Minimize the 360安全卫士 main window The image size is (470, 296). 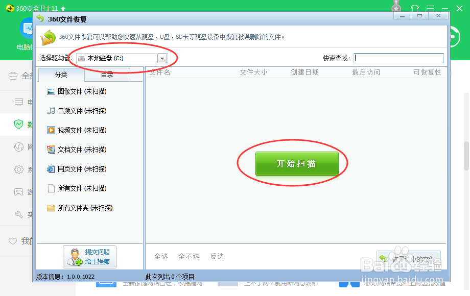click(x=445, y=8)
